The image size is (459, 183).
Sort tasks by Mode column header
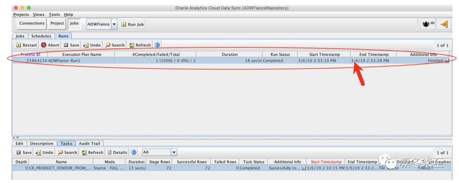pyautogui.click(x=110, y=162)
